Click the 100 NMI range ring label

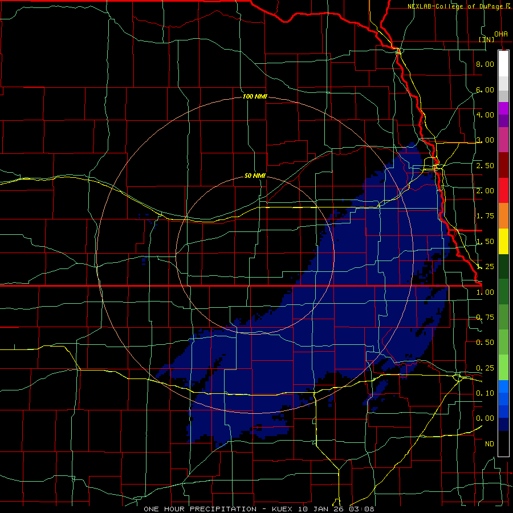255,96
